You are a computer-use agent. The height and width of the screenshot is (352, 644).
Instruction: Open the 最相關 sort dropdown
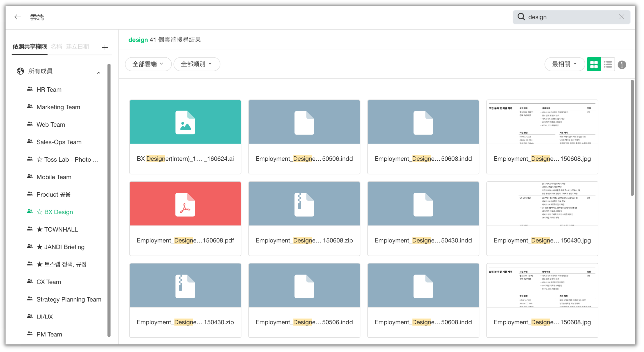coord(564,64)
